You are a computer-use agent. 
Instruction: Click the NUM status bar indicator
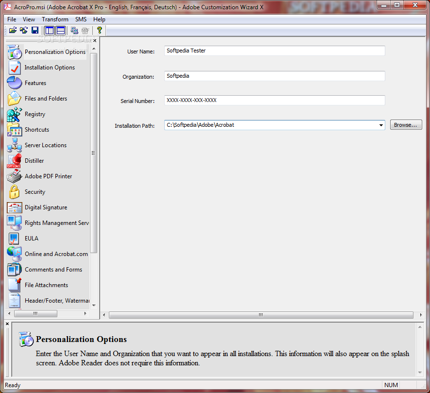tap(391, 385)
